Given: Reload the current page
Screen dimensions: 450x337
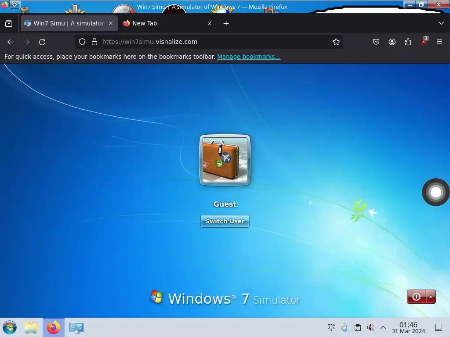Looking at the screenshot, I should tap(42, 42).
